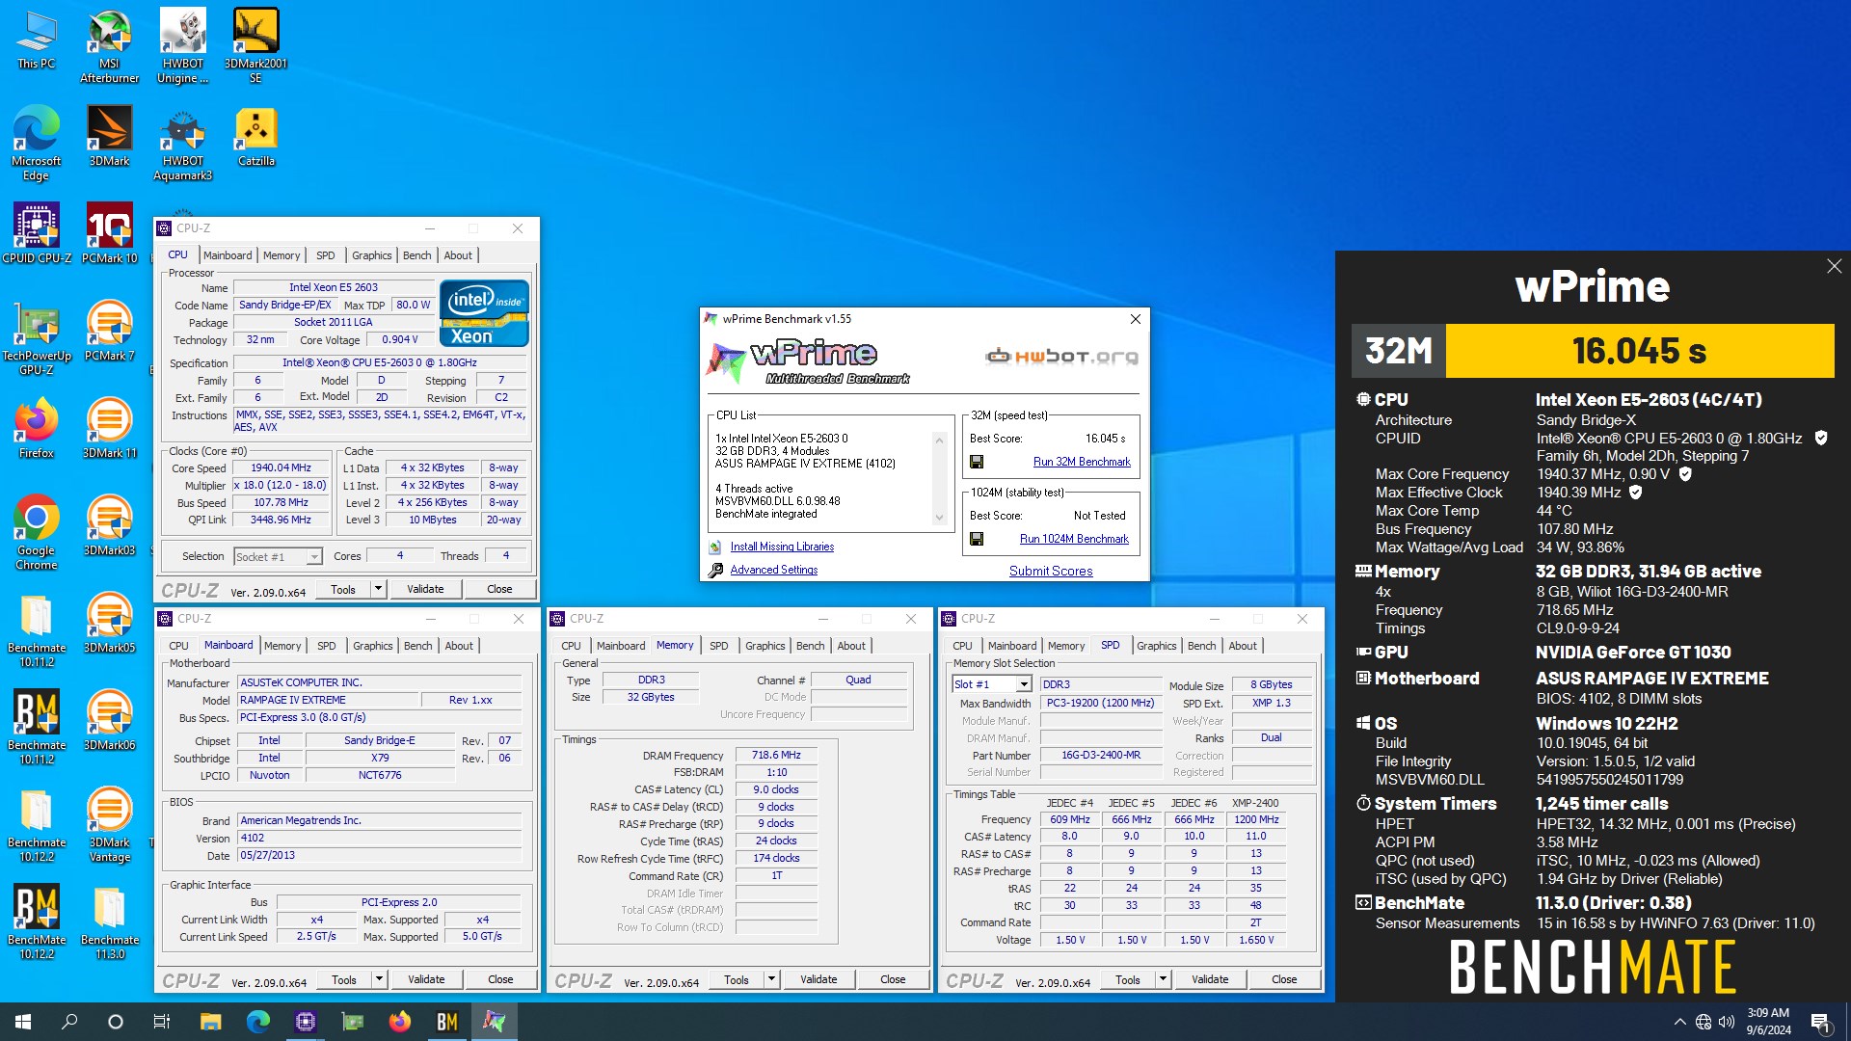
Task: Open File Explorer from the taskbar
Action: (211, 1022)
